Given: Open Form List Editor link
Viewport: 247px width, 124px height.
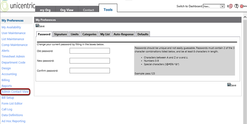Looking at the screenshot, I should tap(12, 103).
